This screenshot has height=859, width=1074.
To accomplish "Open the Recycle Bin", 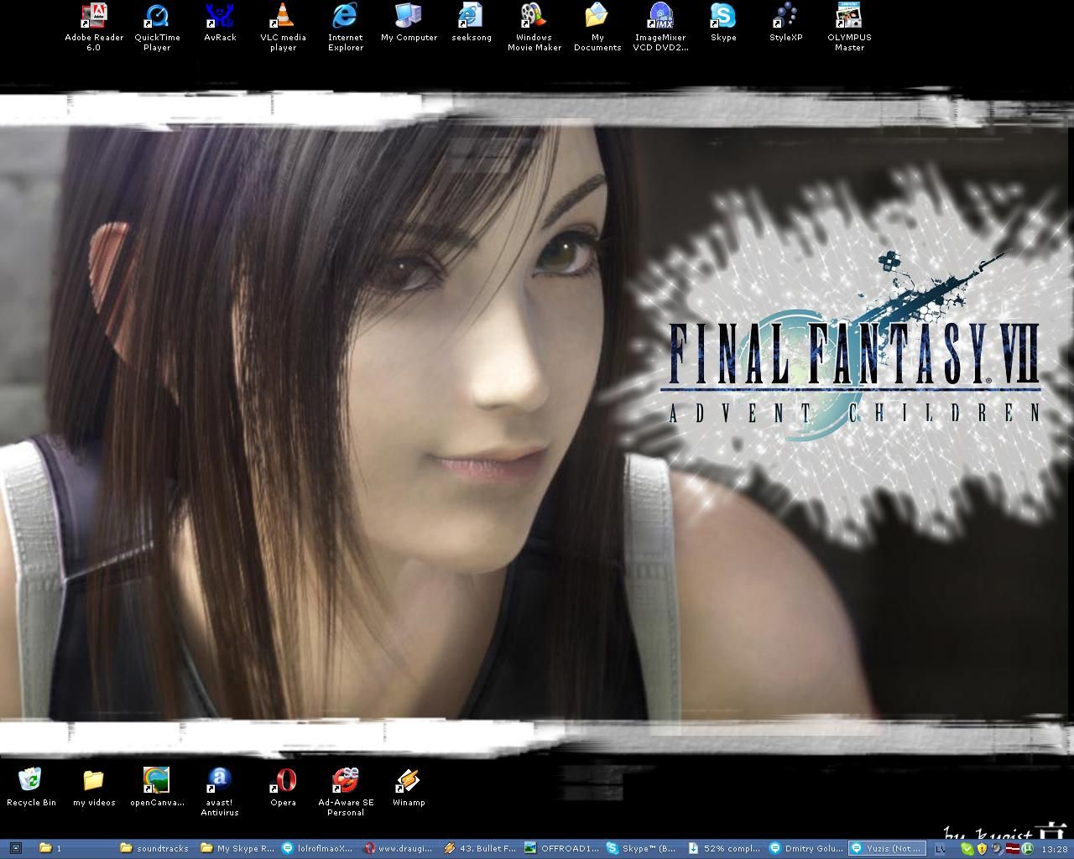I will tap(31, 787).
